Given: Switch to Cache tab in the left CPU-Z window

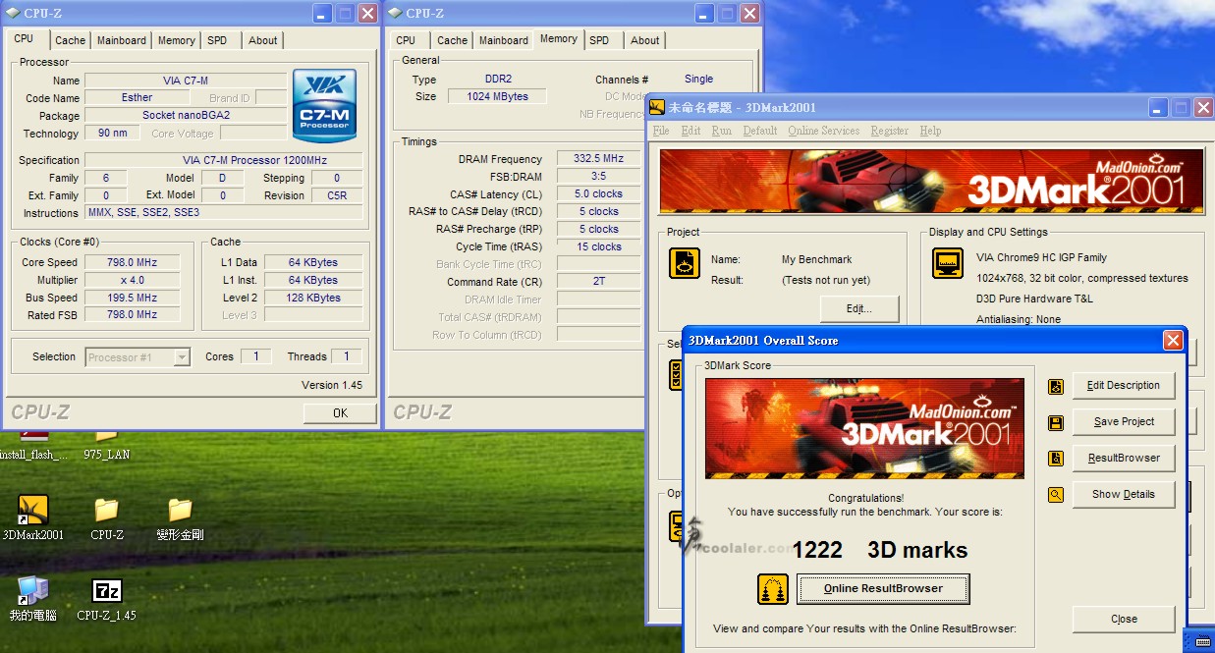Looking at the screenshot, I should (70, 40).
